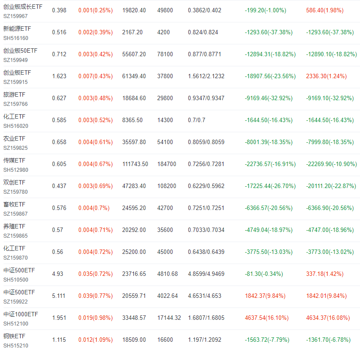The image size is (360, 351).
Task: Open the 创业板50ETF name link
Action: (x=20, y=51)
